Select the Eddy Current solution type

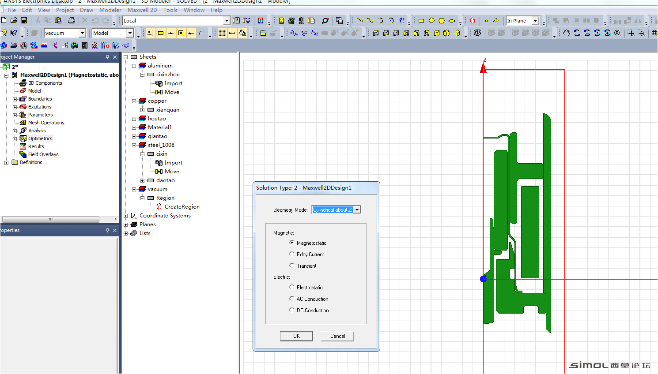pos(291,254)
